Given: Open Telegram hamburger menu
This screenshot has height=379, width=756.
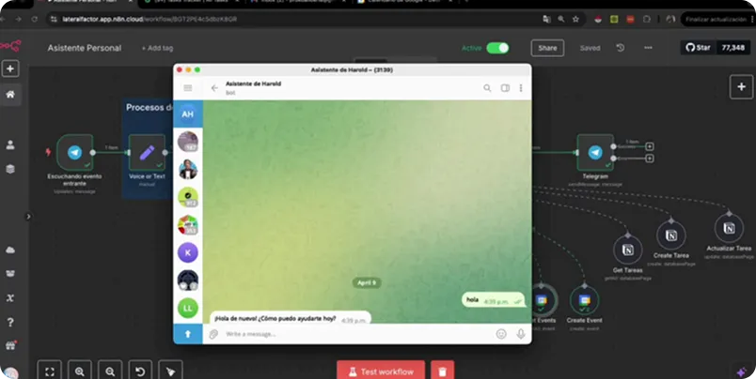Looking at the screenshot, I should click(187, 88).
